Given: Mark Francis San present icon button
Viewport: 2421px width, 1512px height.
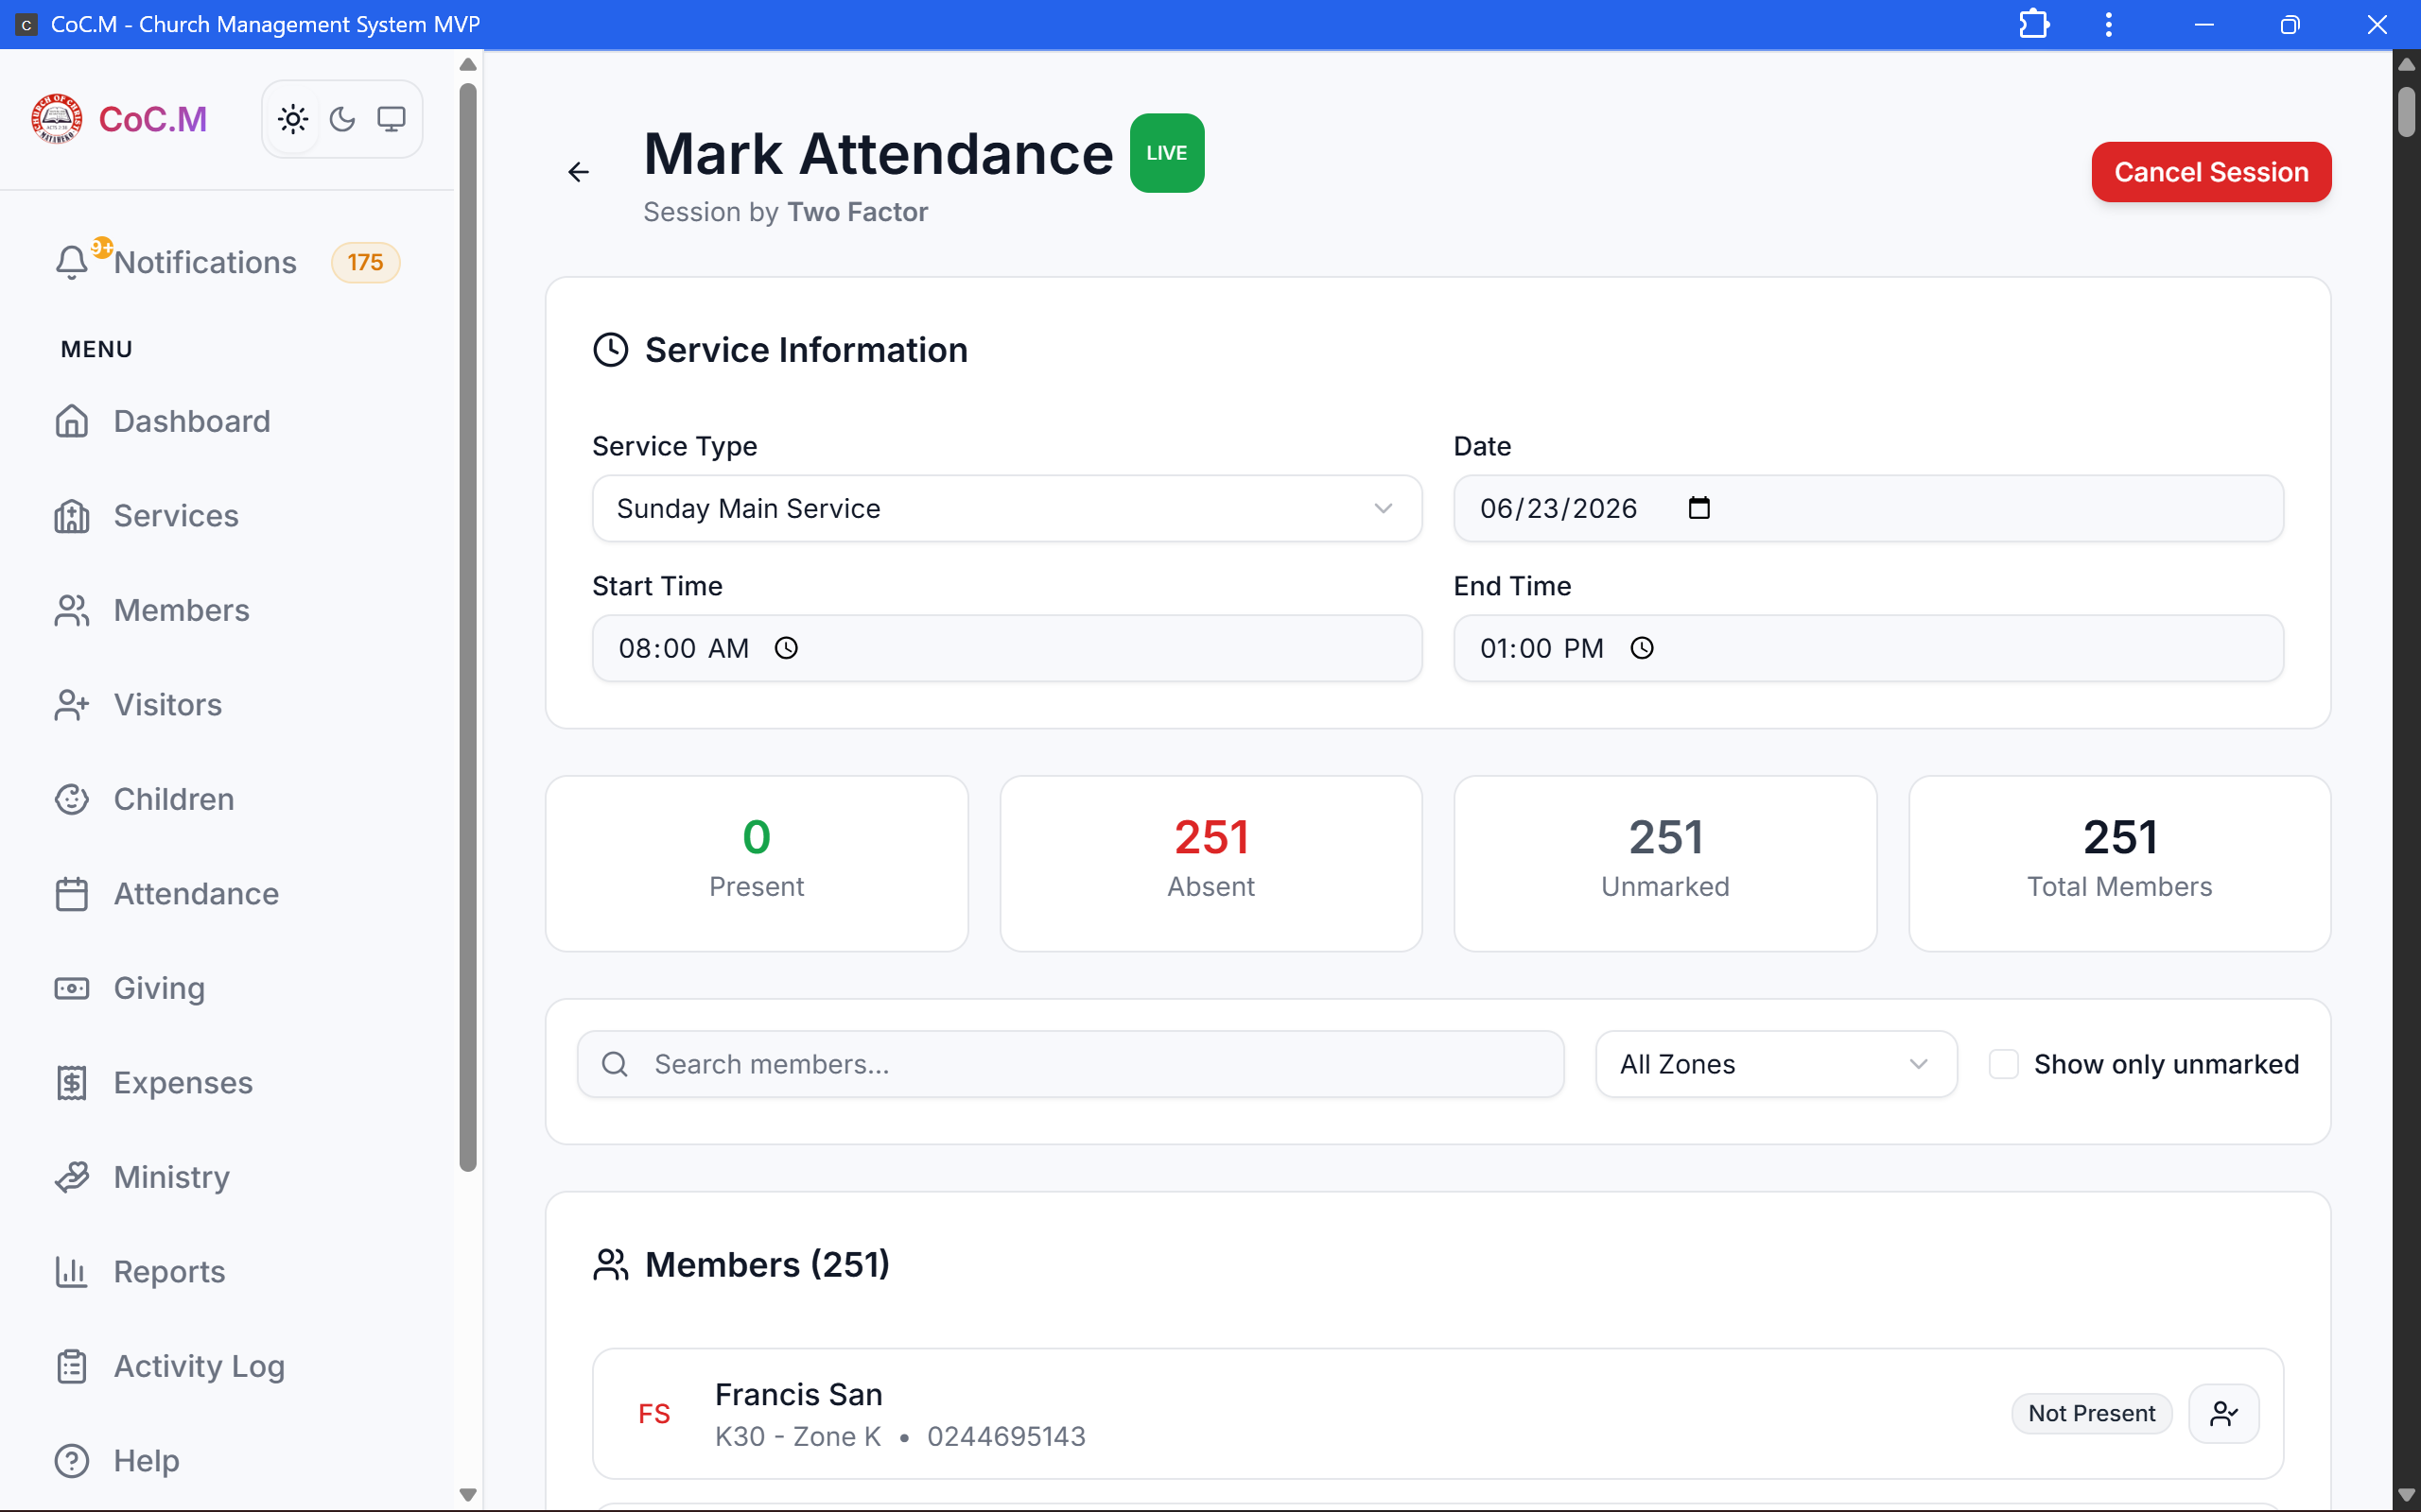Looking at the screenshot, I should [x=2223, y=1413].
